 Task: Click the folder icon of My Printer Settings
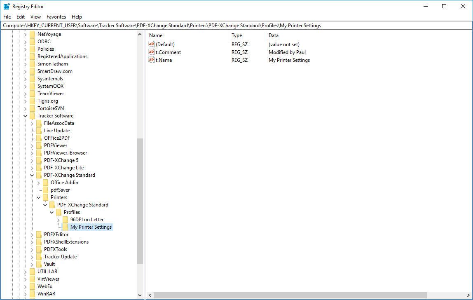[66, 227]
